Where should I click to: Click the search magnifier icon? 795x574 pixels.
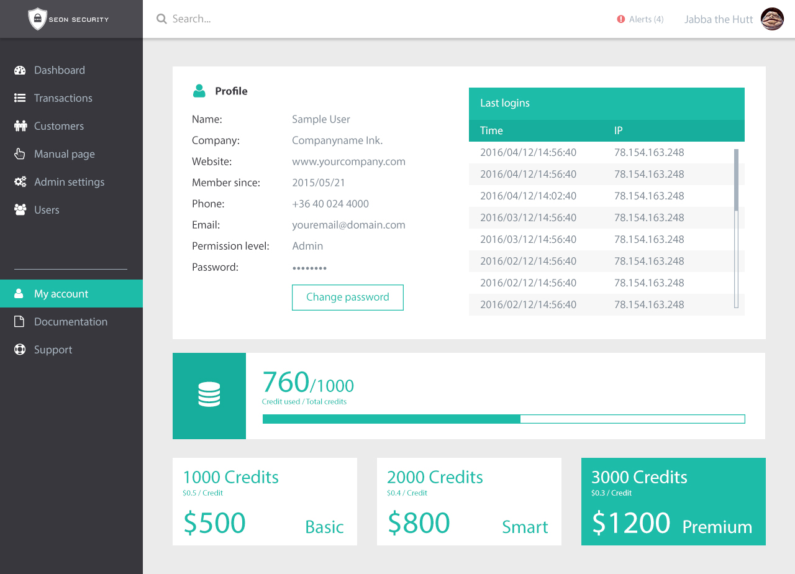(x=161, y=19)
